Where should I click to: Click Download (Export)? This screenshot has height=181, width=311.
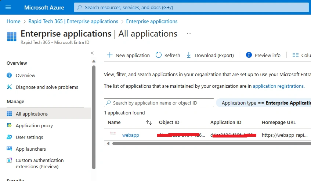210,55
